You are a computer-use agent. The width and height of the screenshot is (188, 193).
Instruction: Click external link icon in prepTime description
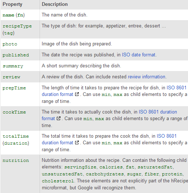(x=77, y=94)
